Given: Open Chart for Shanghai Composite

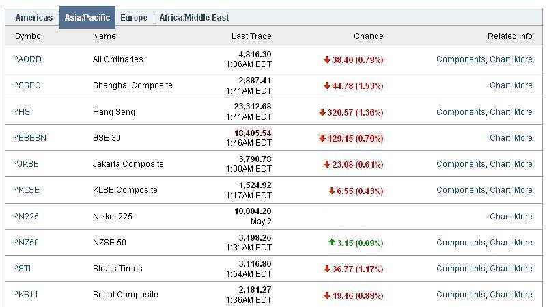Looking at the screenshot, I should pyautogui.click(x=500, y=85).
